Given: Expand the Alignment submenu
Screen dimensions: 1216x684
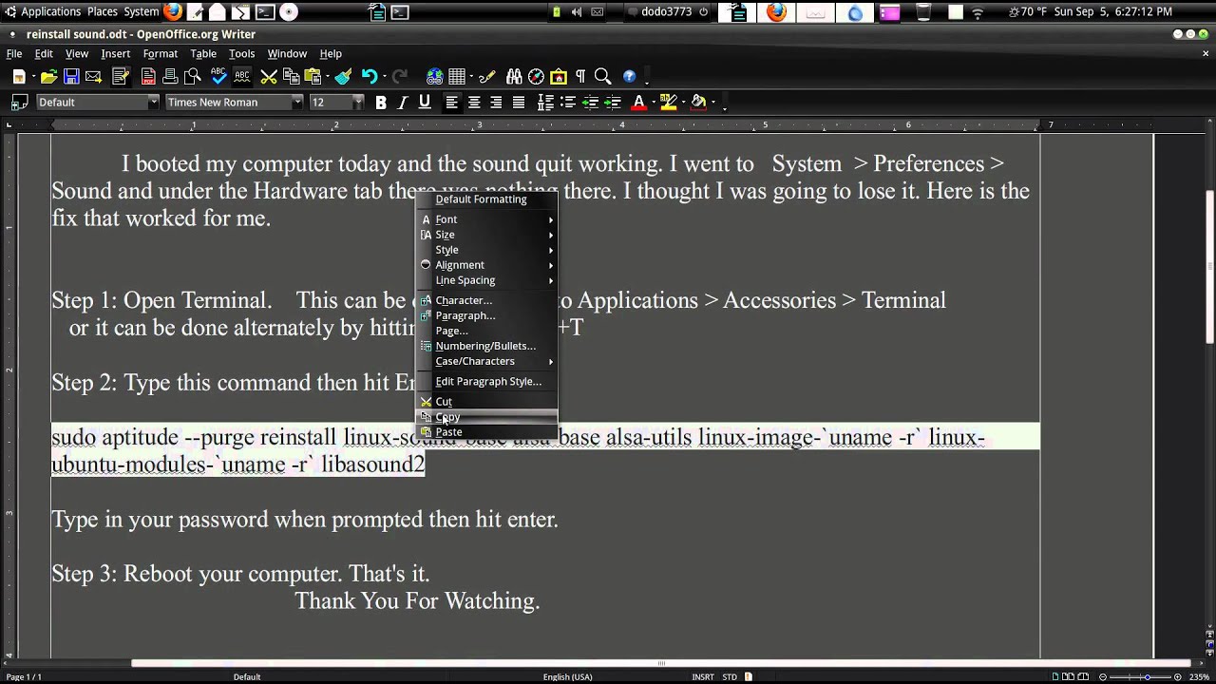Looking at the screenshot, I should pyautogui.click(x=487, y=265).
